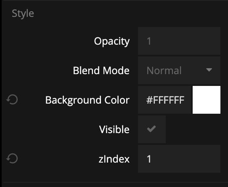Collapse the Style section header
This screenshot has height=187, width=228.
click(23, 13)
